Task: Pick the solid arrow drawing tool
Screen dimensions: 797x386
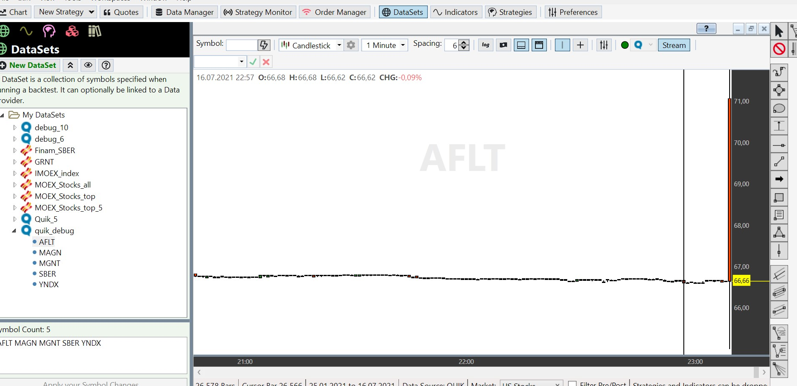Action: point(779,179)
